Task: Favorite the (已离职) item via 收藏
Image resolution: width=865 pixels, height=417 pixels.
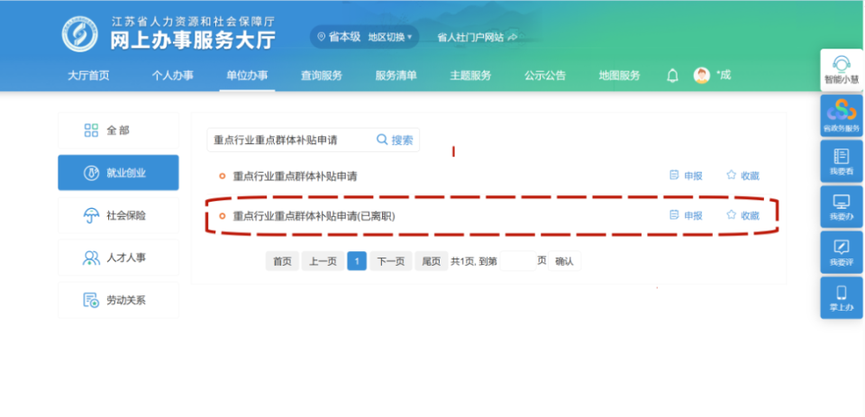Action: [x=742, y=215]
